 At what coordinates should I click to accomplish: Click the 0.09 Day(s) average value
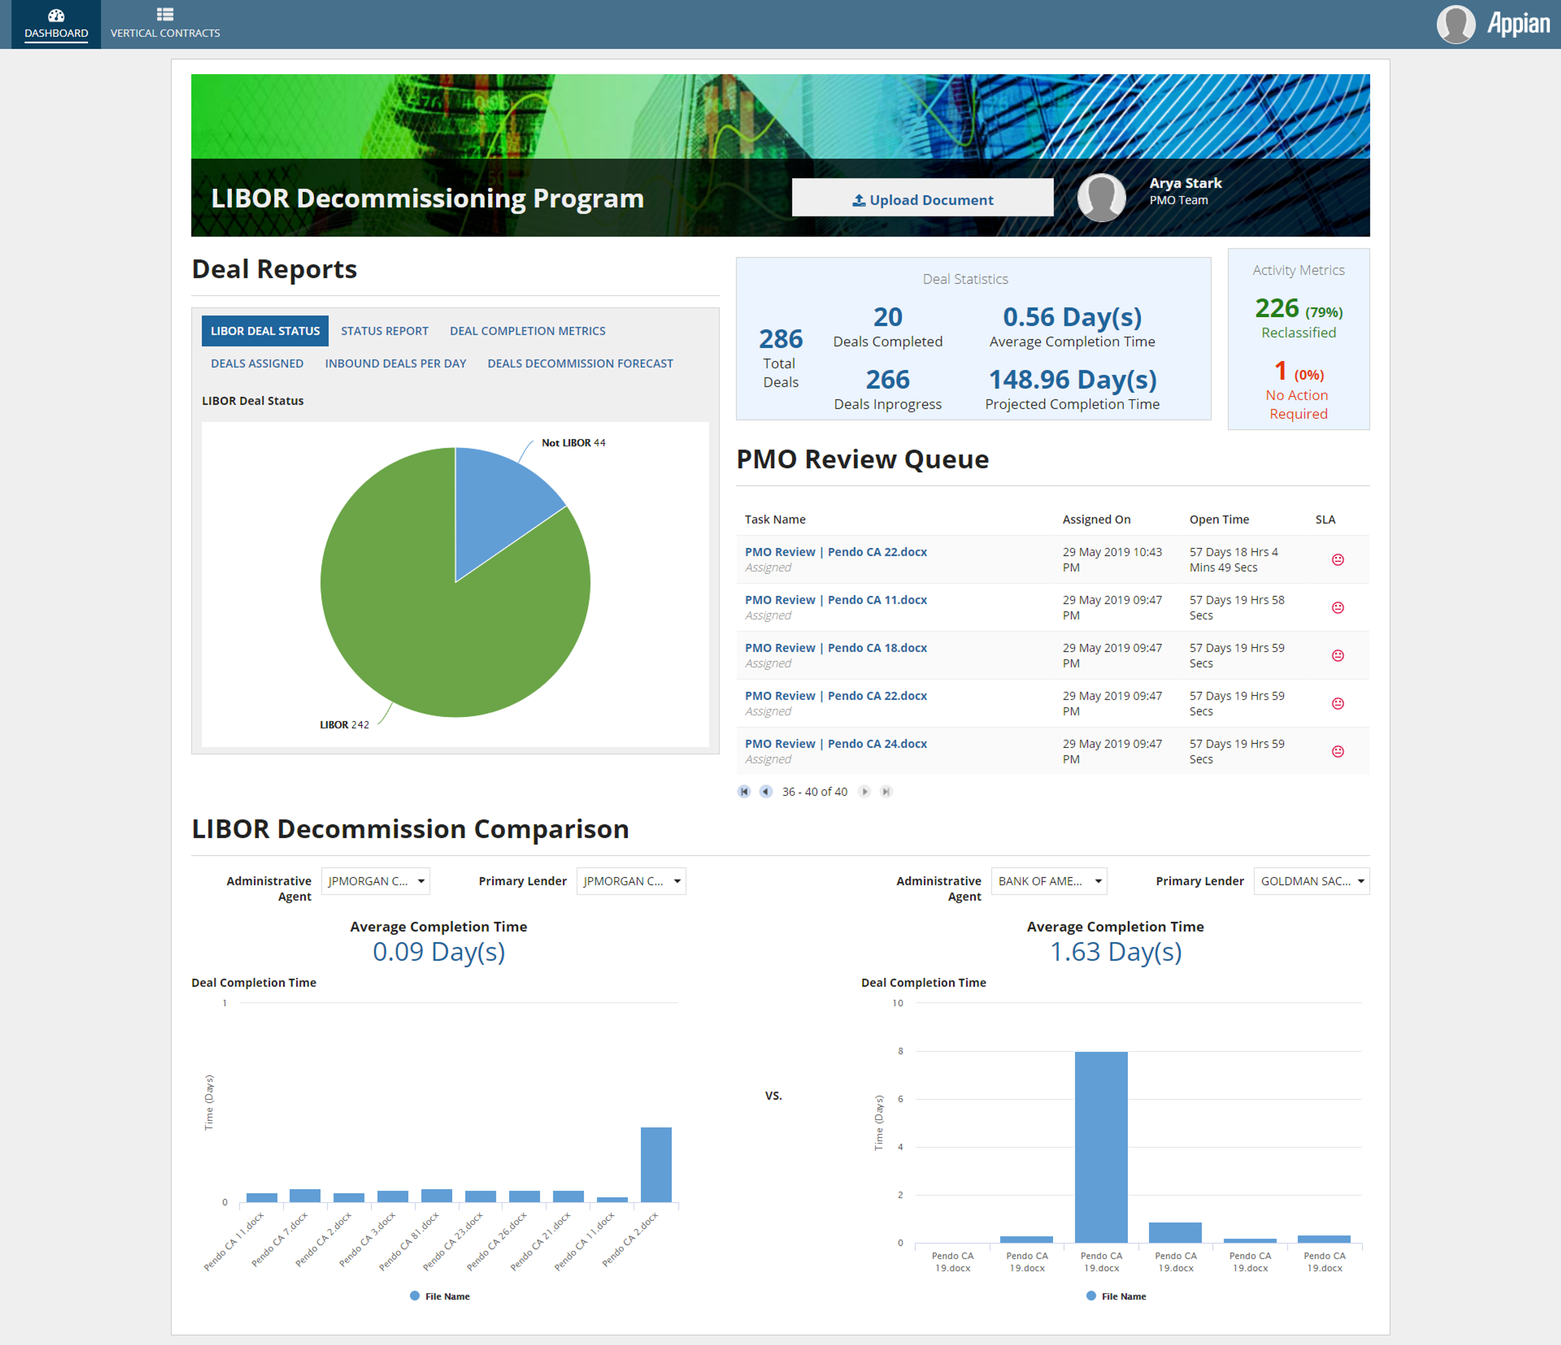pyautogui.click(x=439, y=952)
